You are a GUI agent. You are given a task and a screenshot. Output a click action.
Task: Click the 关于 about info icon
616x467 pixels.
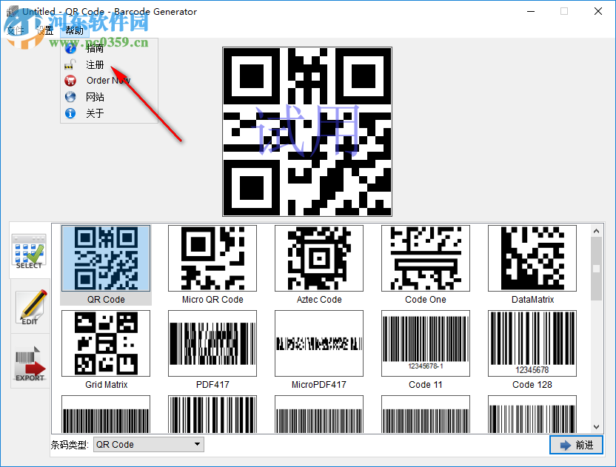pos(70,113)
